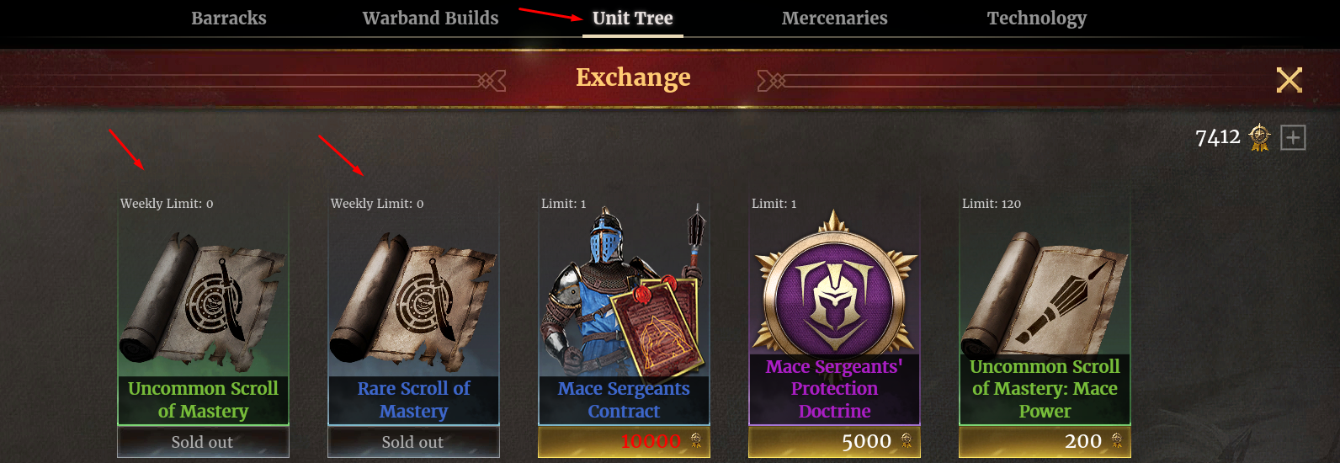The width and height of the screenshot is (1340, 463).
Task: Click the Mace Sergeants Contract title
Action: [624, 400]
